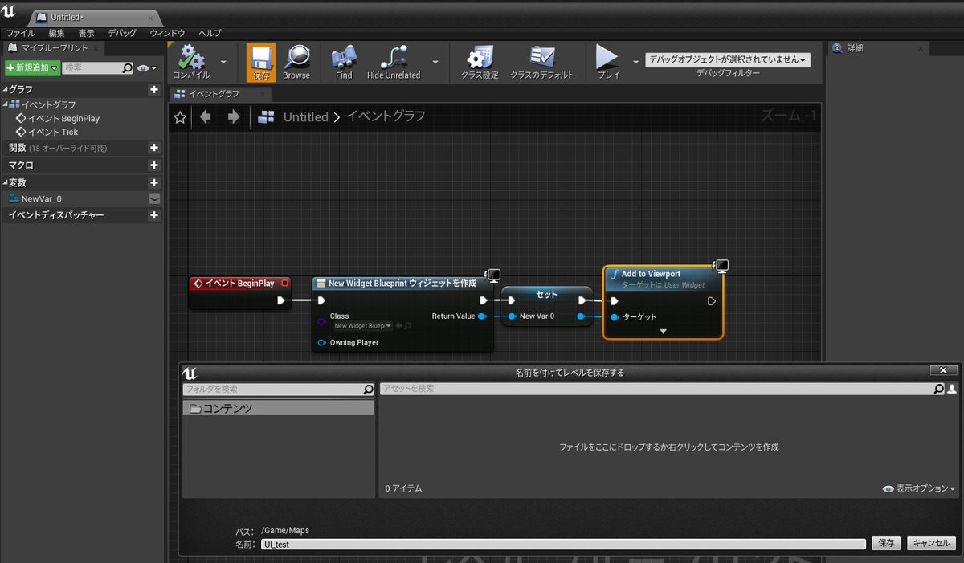Open the ウィンドウ menu
Image resolution: width=964 pixels, height=563 pixels.
(167, 33)
